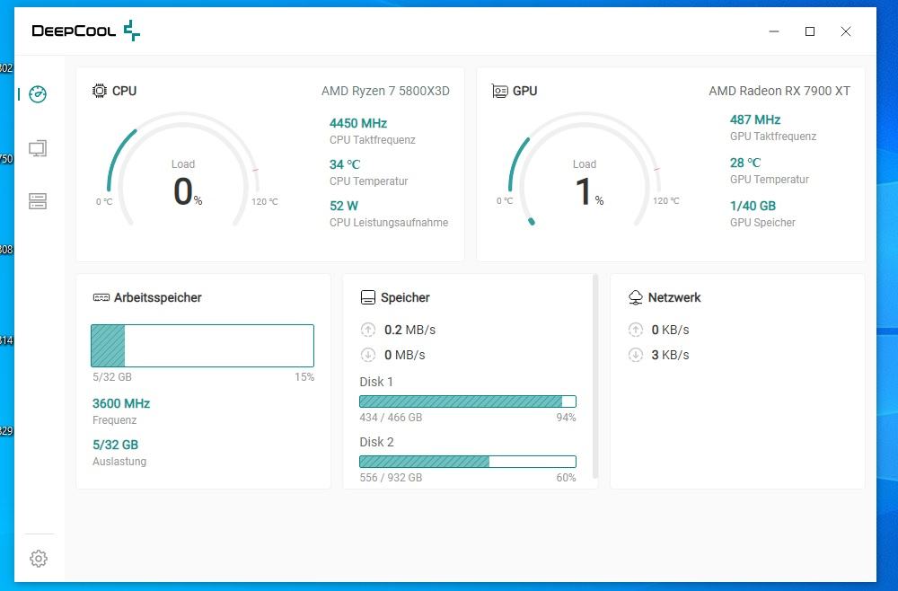Click the Netzwerk download arrow icon
Image resolution: width=898 pixels, height=591 pixels.
[636, 355]
